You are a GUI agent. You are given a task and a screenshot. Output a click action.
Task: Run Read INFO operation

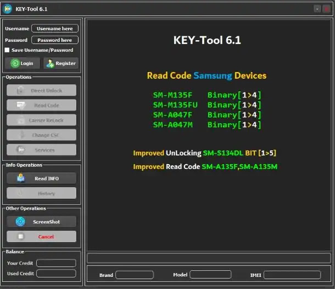[x=41, y=178]
